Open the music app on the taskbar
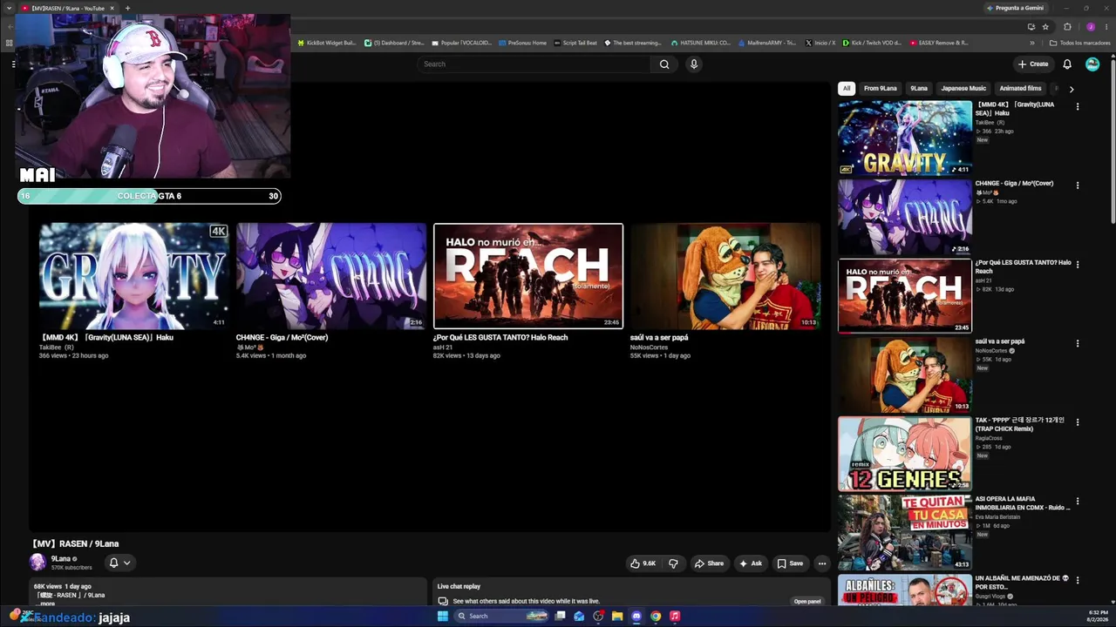Image resolution: width=1116 pixels, height=627 pixels. [675, 617]
